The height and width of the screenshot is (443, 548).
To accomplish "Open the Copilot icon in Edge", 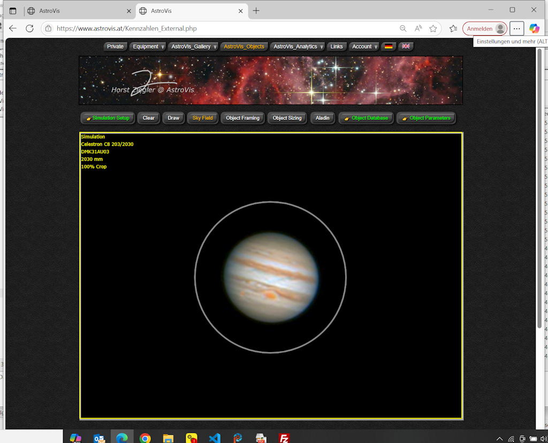I will pos(534,28).
